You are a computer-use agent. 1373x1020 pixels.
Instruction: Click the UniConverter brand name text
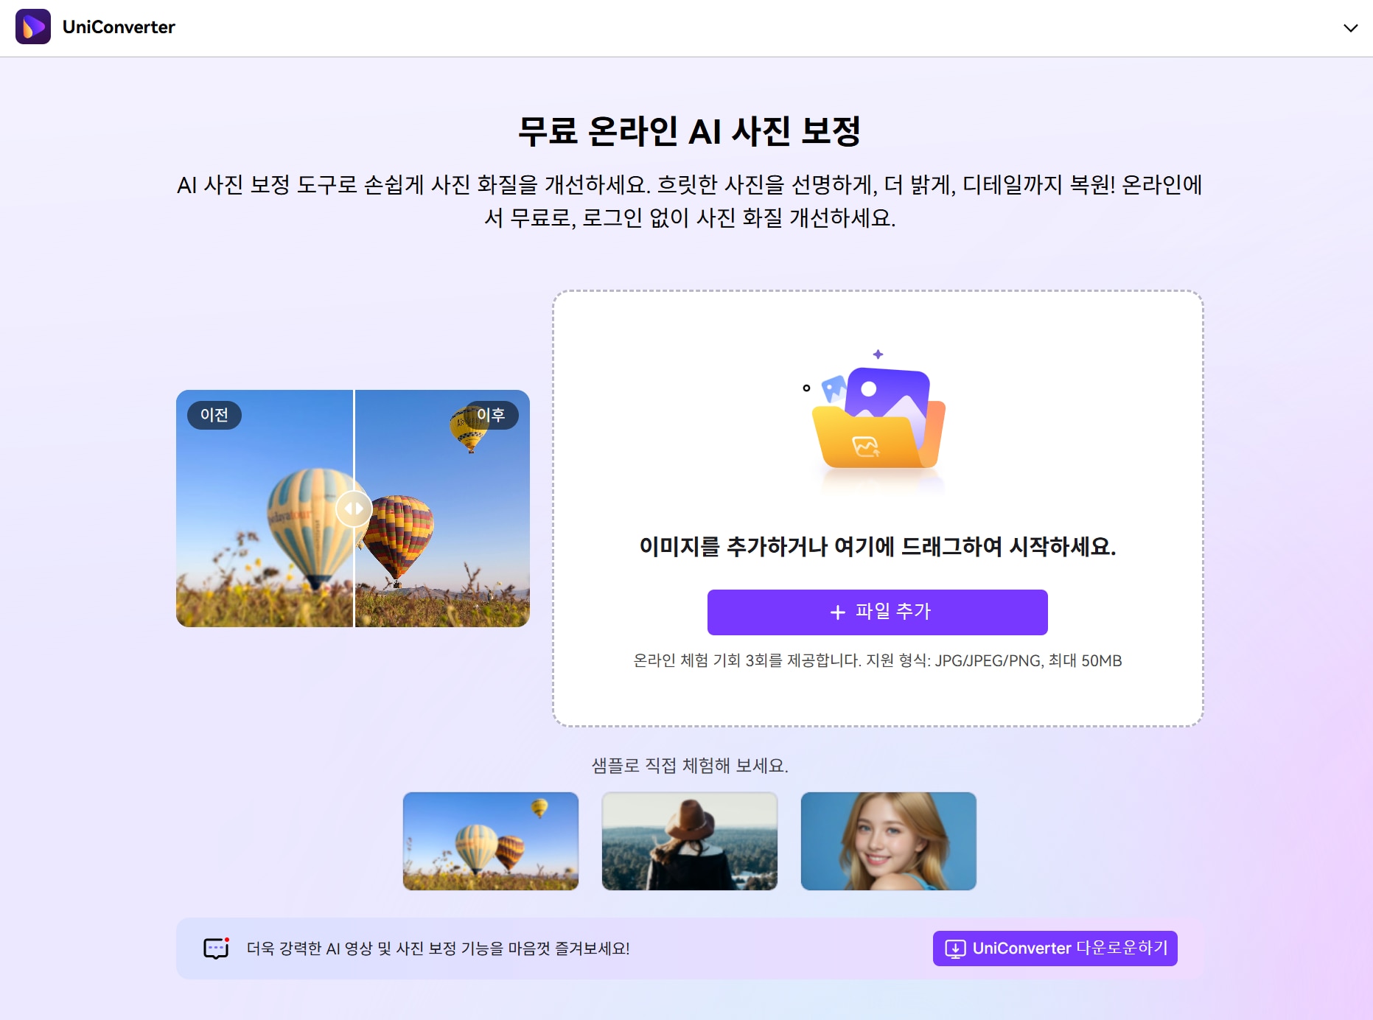[119, 27]
